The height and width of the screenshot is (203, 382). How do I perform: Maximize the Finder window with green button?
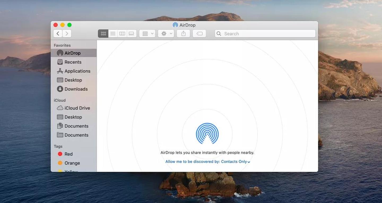click(x=70, y=25)
